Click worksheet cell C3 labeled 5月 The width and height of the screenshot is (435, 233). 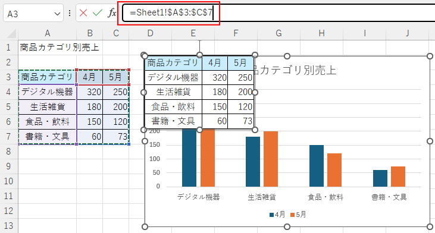115,77
